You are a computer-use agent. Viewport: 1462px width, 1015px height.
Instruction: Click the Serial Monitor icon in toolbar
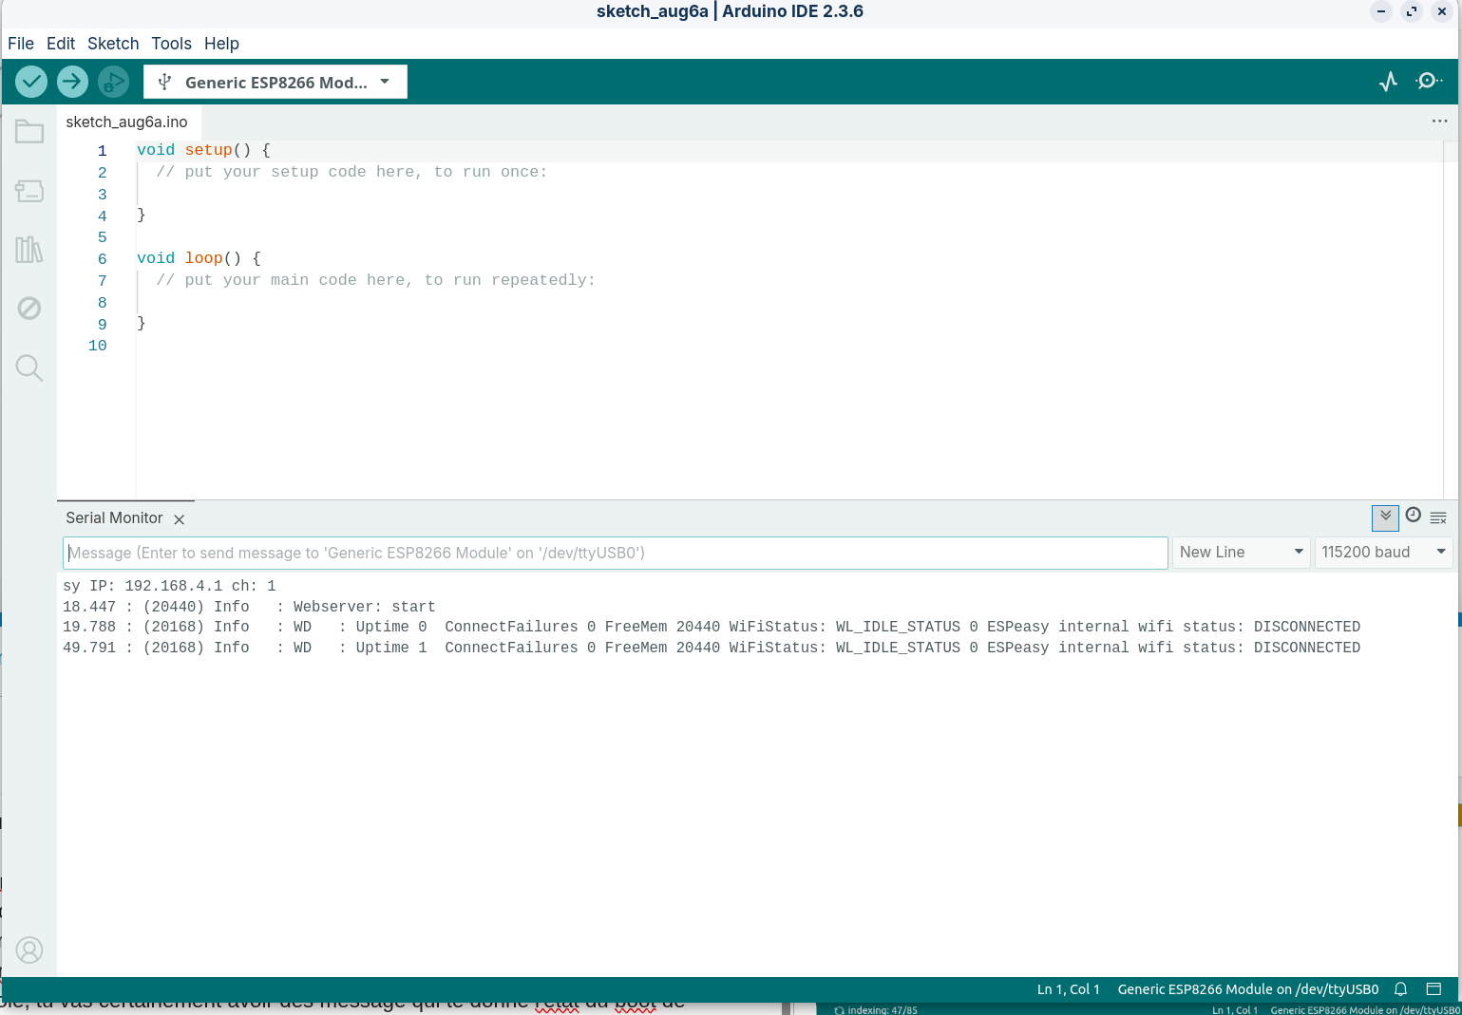pos(1428,82)
